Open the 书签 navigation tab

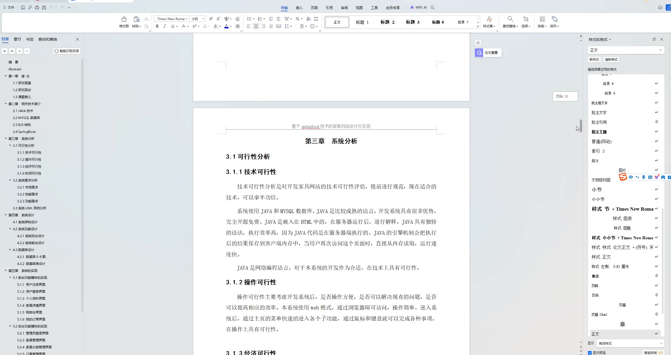[30, 39]
